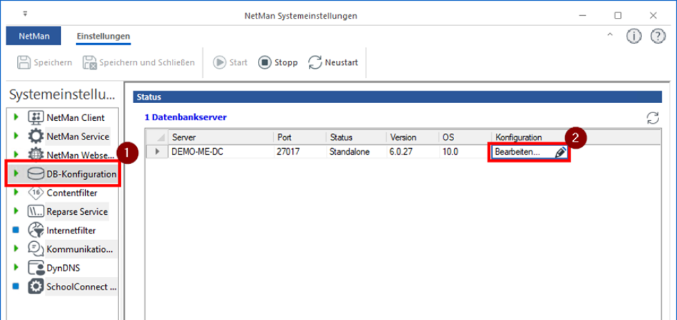Open the Internetfilter settings entry
This screenshot has height=320, width=677.
pyautogui.click(x=70, y=231)
